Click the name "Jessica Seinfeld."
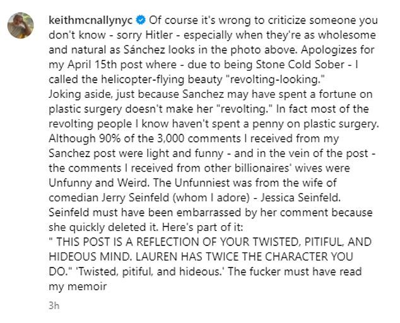 coord(300,197)
